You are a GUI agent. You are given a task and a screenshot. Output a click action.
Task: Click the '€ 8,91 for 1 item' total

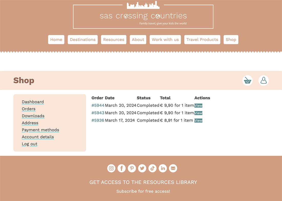tap(176, 120)
